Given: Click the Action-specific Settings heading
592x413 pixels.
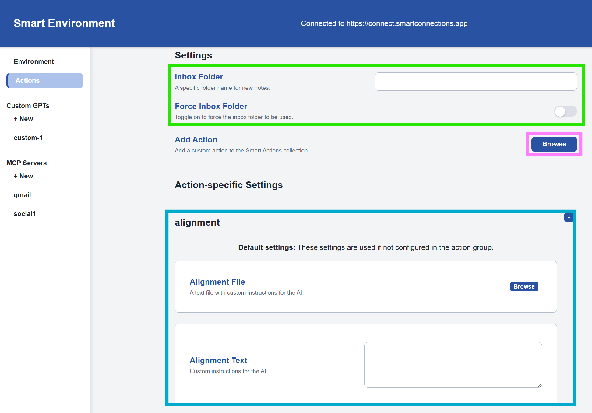Looking at the screenshot, I should [229, 185].
